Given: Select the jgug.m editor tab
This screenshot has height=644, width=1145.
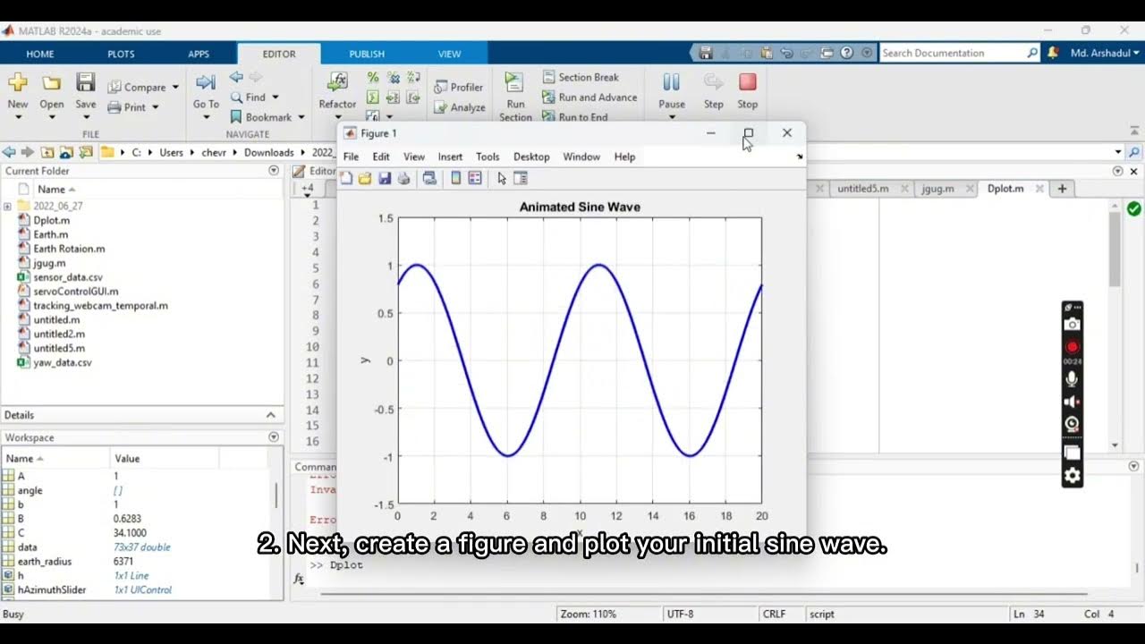Looking at the screenshot, I should 937,189.
